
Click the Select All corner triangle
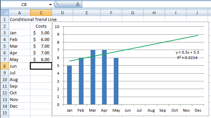(5, 13)
